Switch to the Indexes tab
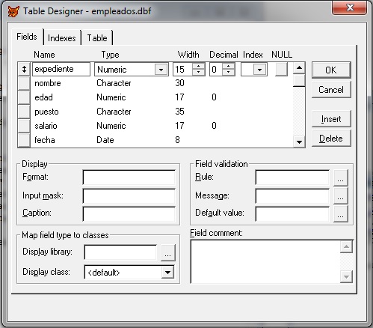 pos(62,38)
